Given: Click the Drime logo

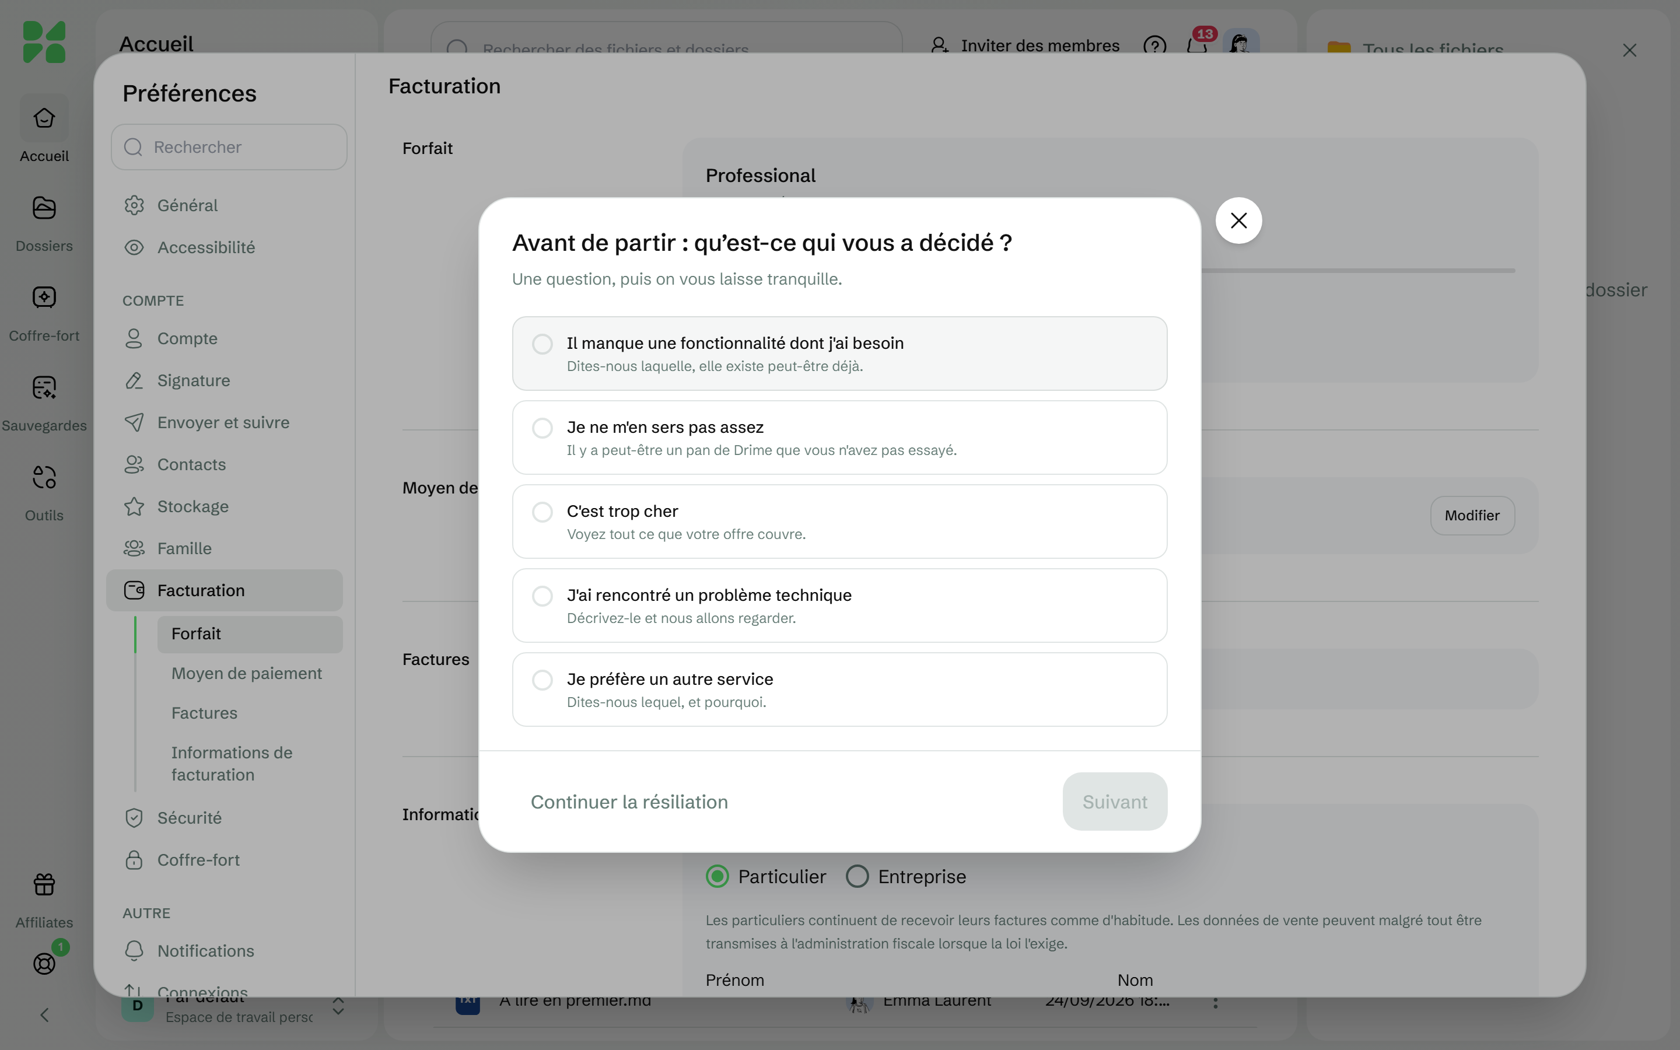Looking at the screenshot, I should pos(44,41).
